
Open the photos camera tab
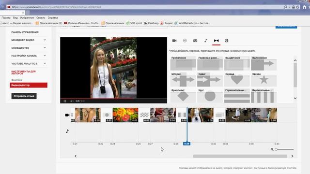point(195,41)
